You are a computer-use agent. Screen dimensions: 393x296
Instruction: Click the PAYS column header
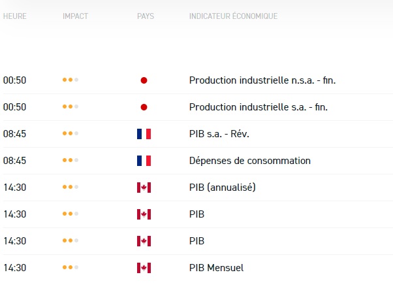tap(146, 16)
